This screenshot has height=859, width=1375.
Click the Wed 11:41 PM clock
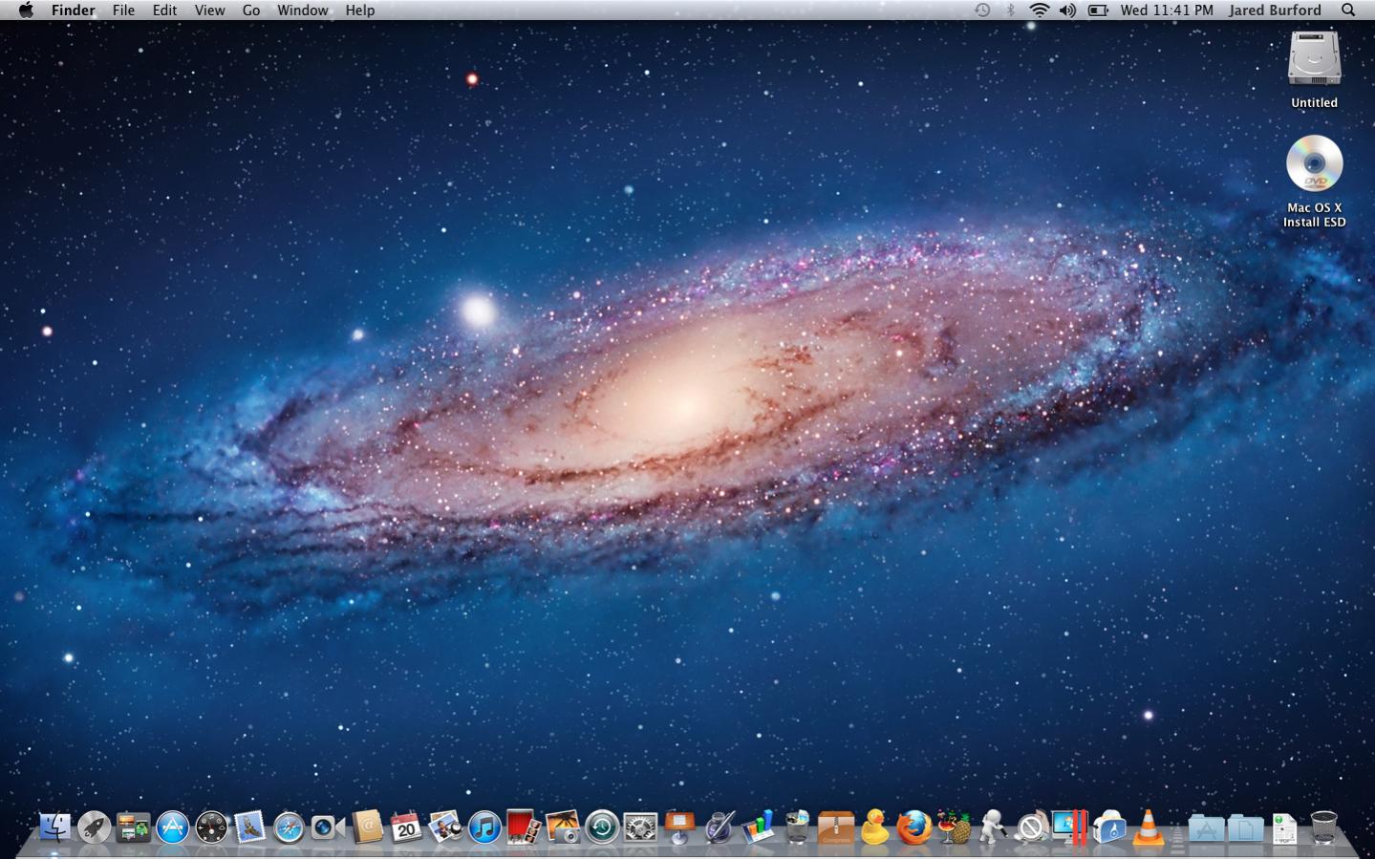[x=1167, y=10]
